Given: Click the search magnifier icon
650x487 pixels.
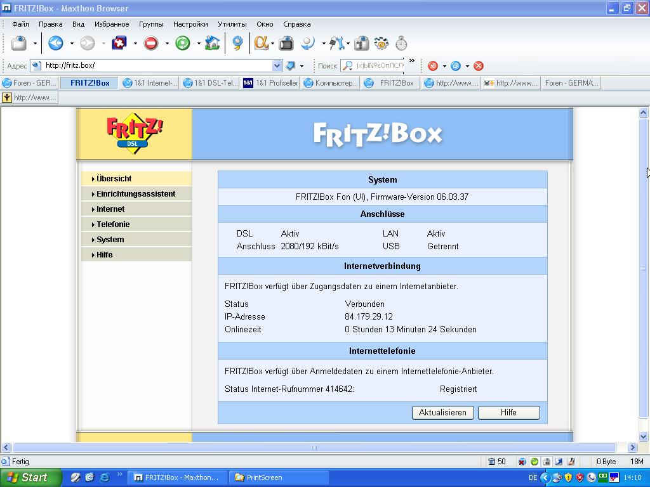Looking at the screenshot, I should [348, 65].
